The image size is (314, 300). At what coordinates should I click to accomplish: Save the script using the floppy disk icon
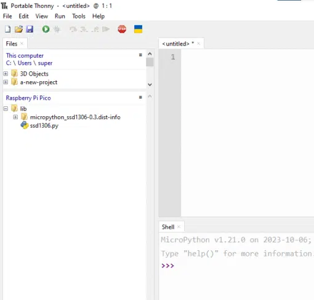[x=30, y=30]
